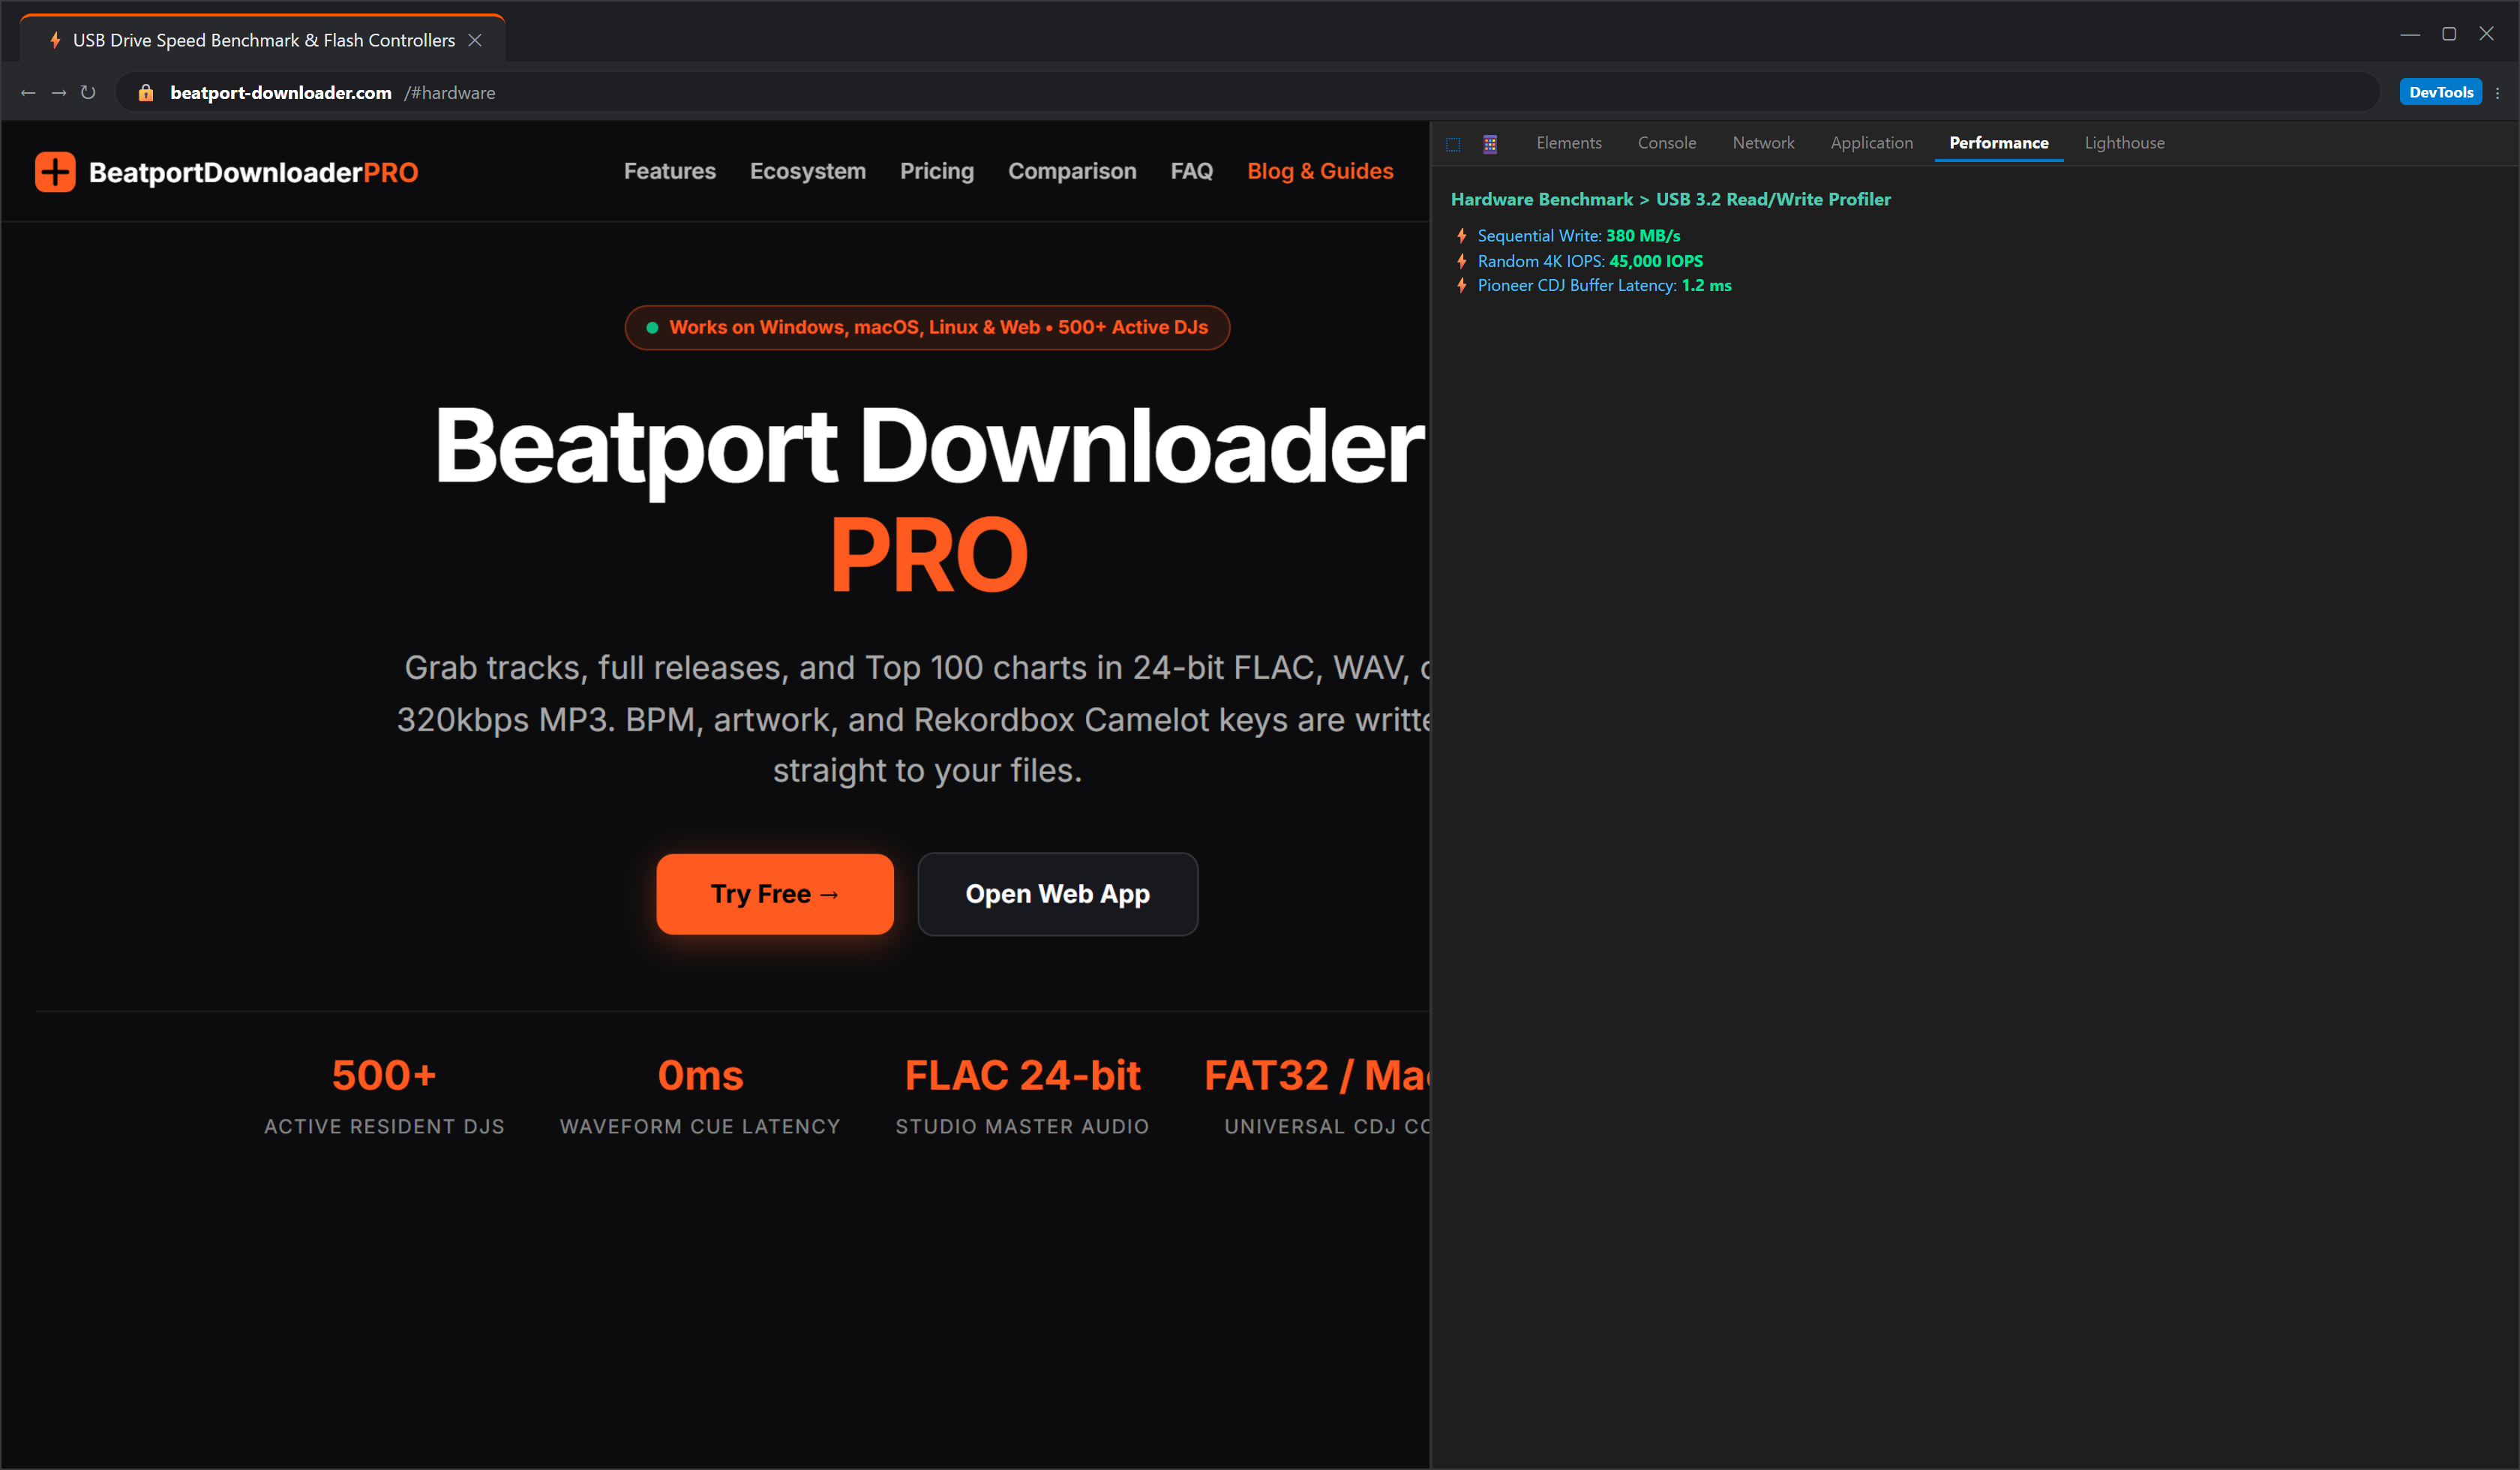2520x1470 pixels.
Task: Click the lightning bolt tab favicon
Action: coord(55,40)
